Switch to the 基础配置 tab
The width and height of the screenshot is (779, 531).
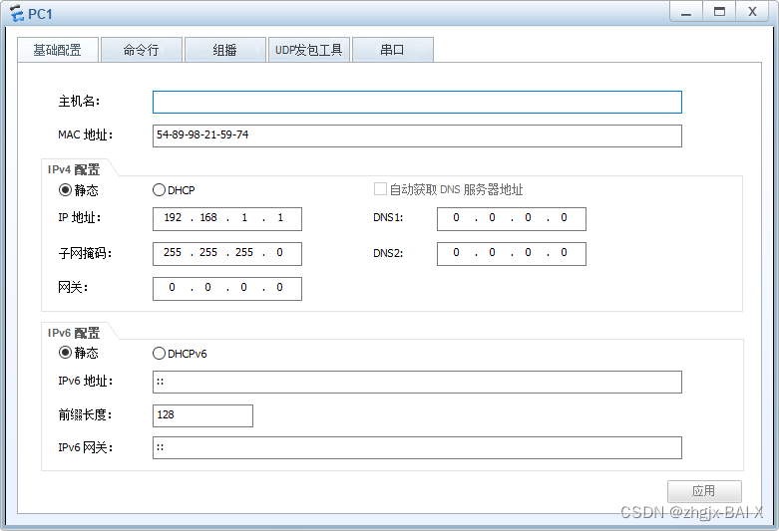58,50
